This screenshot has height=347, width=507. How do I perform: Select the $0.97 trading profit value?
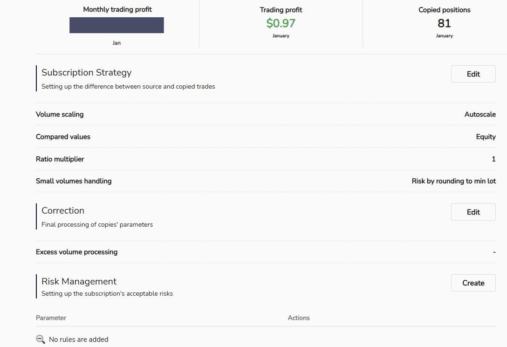tap(281, 23)
